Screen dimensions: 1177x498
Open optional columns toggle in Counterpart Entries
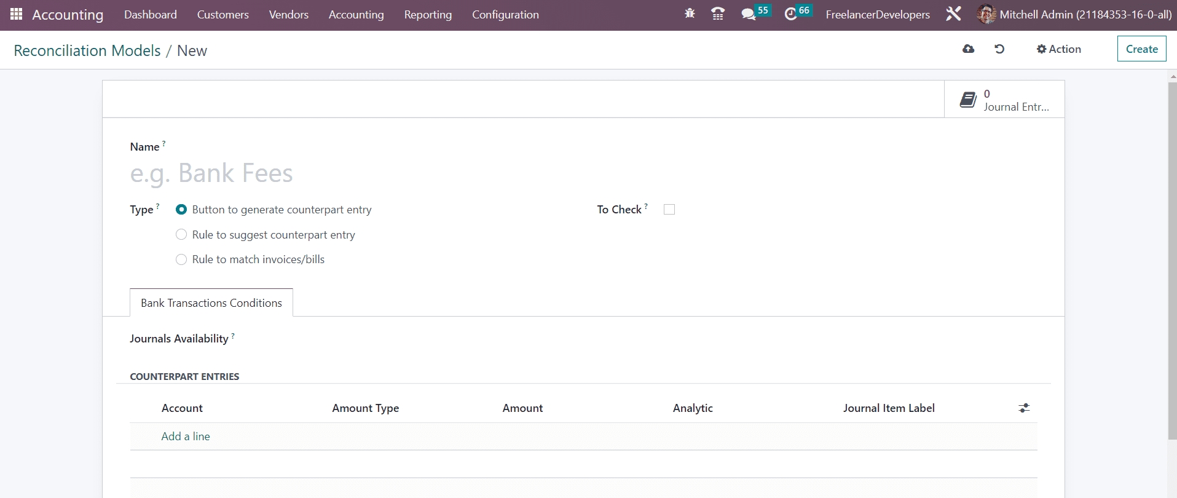[x=1024, y=408]
